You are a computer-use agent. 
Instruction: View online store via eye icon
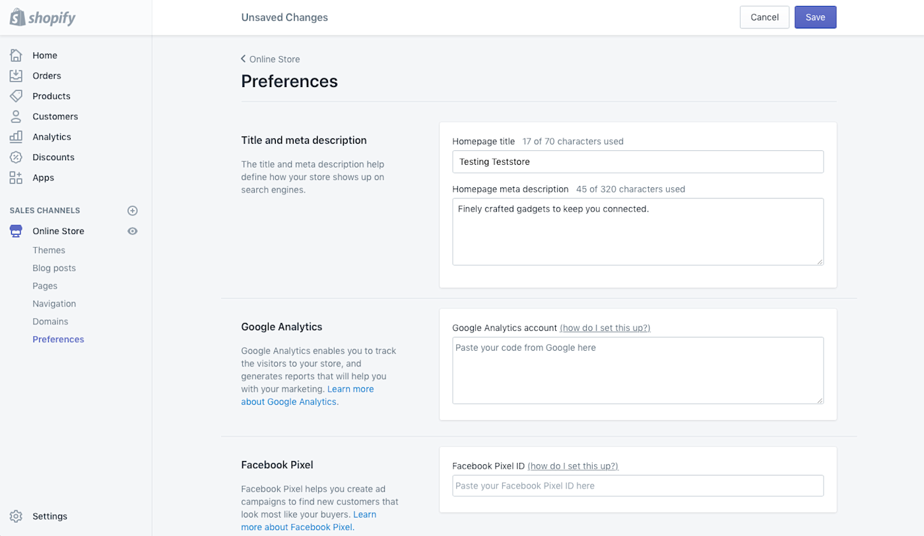(x=133, y=231)
